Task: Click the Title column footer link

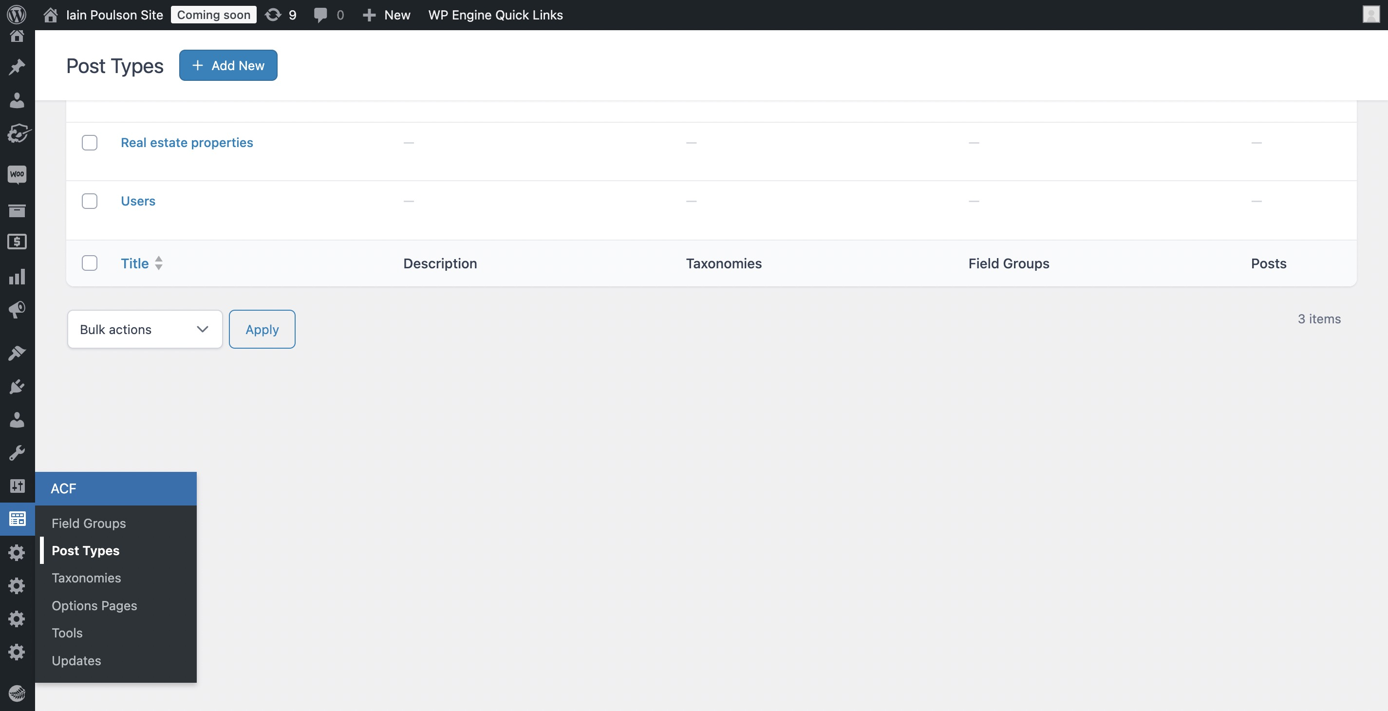Action: [135, 263]
